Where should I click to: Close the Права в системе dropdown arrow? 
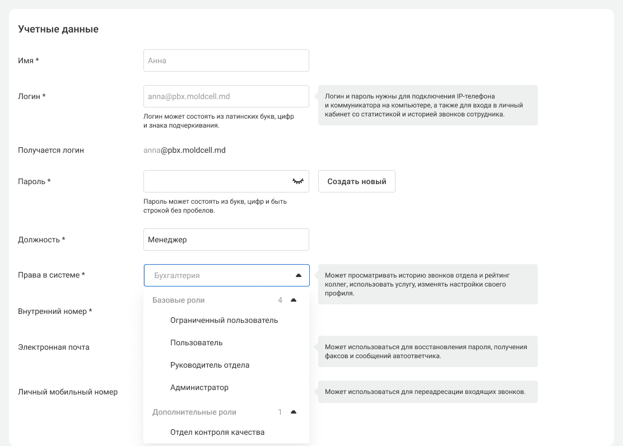(x=298, y=275)
